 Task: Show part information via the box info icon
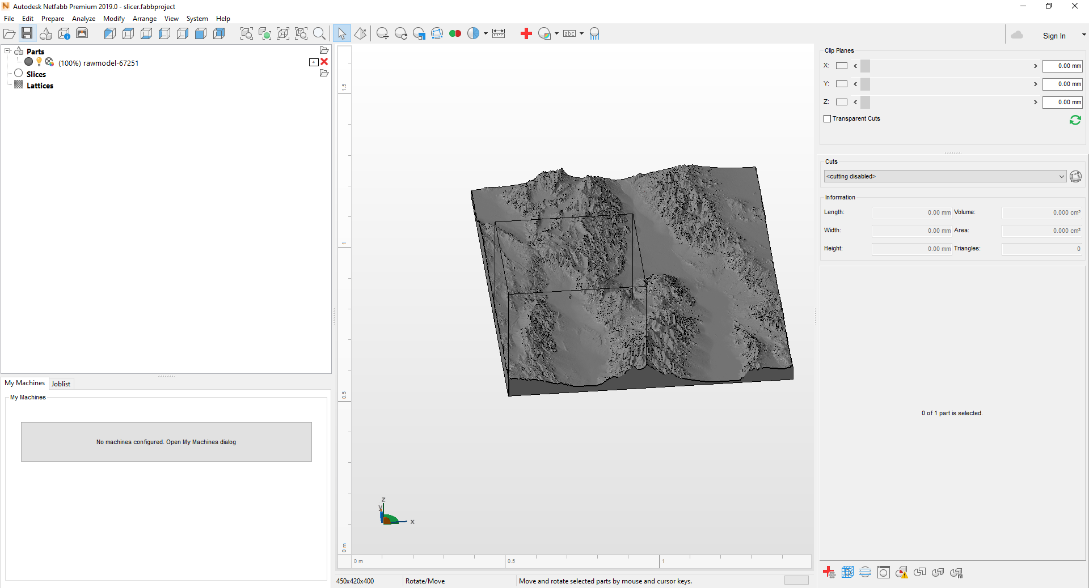coord(64,34)
